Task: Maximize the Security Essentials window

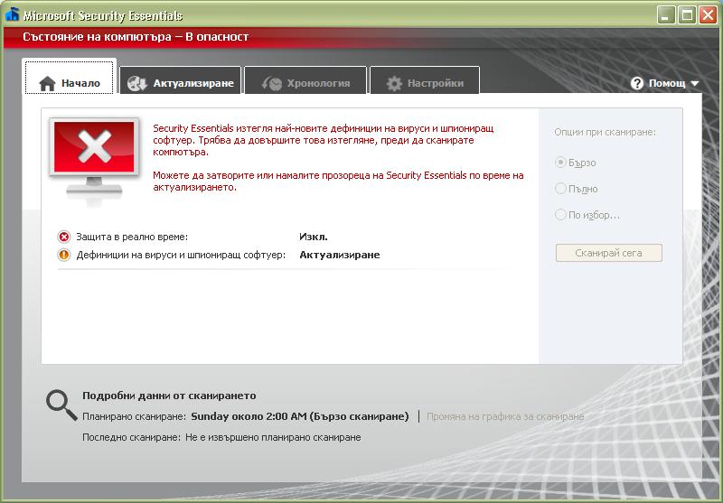Action: pos(686,15)
